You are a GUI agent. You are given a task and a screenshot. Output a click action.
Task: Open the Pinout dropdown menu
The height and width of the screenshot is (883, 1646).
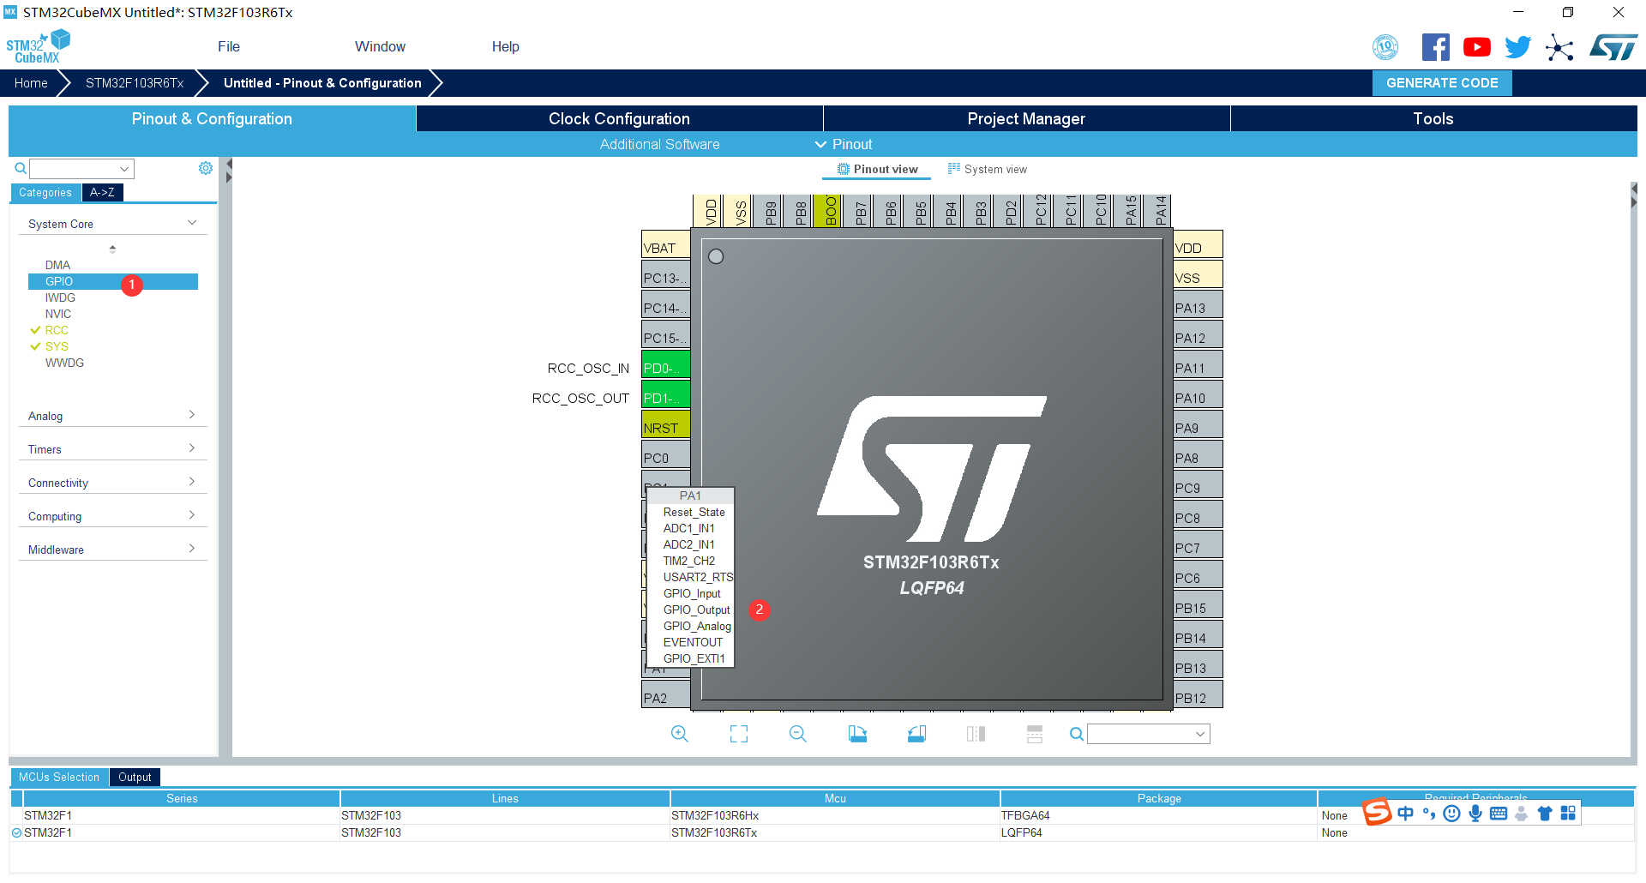pos(844,144)
